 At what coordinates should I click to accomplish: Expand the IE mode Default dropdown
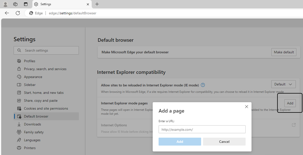283,84
